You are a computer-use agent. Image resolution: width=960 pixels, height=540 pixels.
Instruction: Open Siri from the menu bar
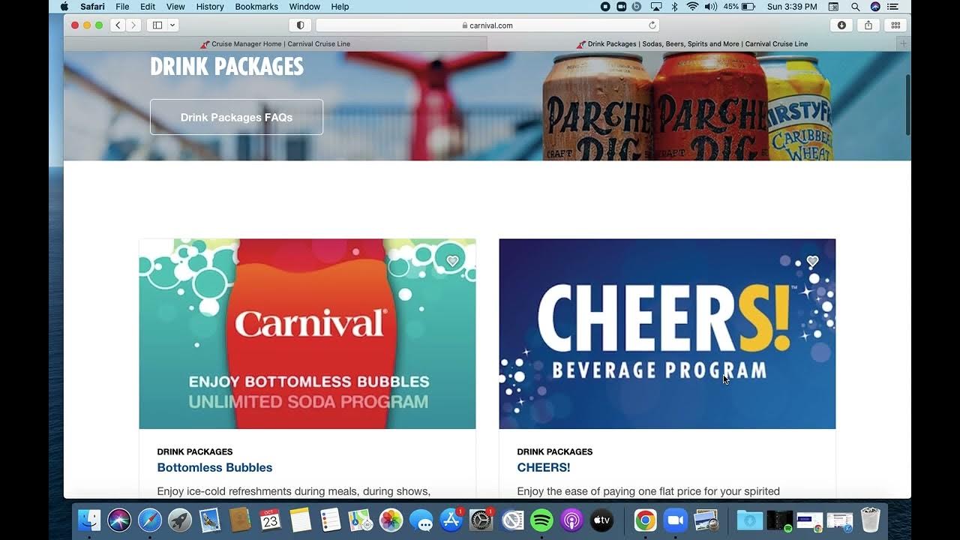[874, 7]
